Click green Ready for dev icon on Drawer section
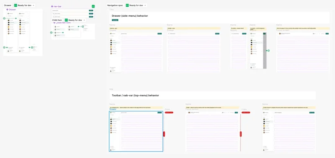Image resolution: width=335 pixels, height=158 pixels. coord(15,5)
